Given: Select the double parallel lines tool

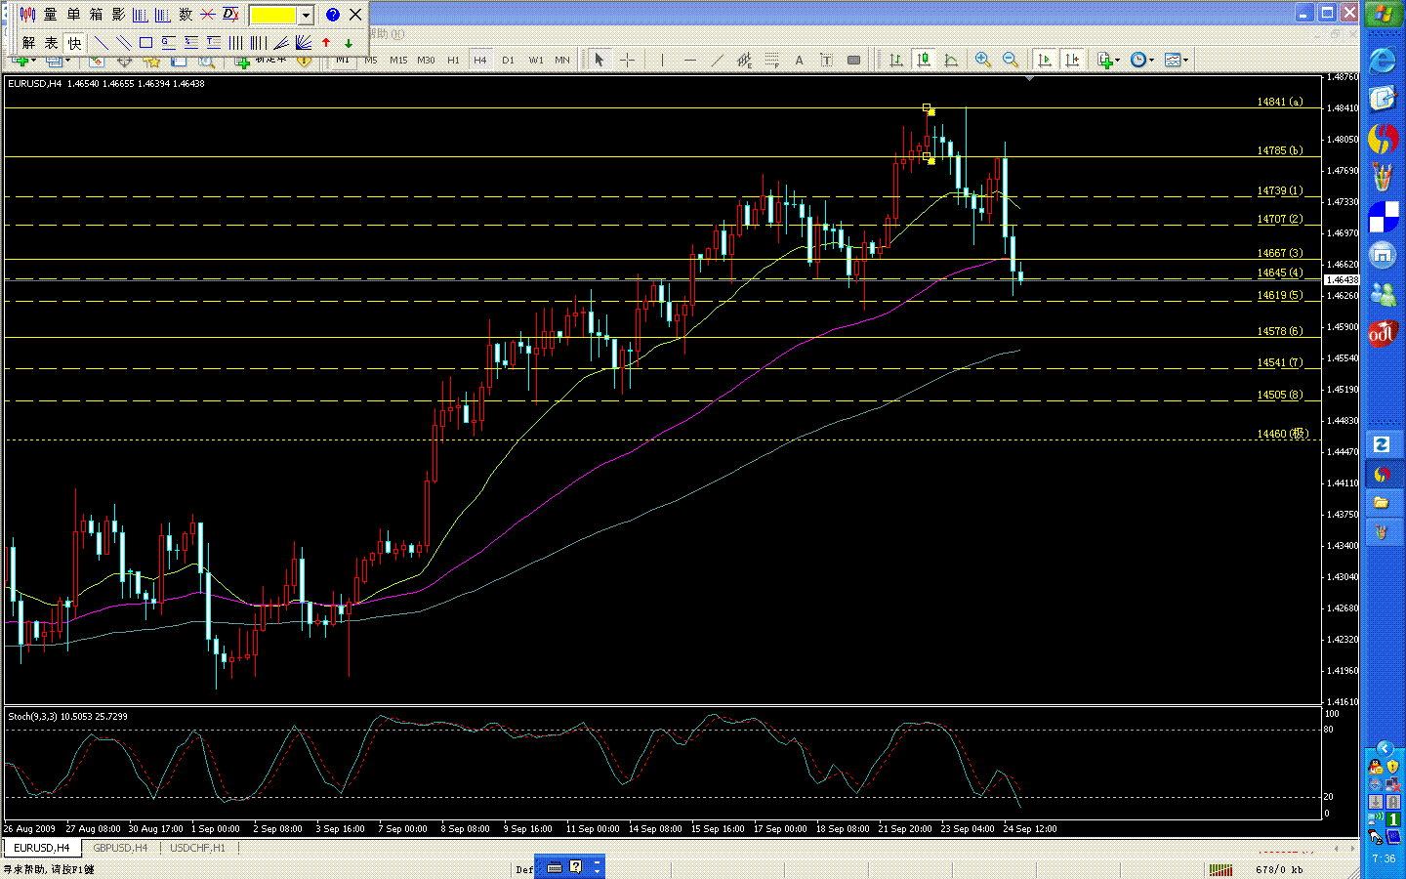Looking at the screenshot, I should point(123,43).
